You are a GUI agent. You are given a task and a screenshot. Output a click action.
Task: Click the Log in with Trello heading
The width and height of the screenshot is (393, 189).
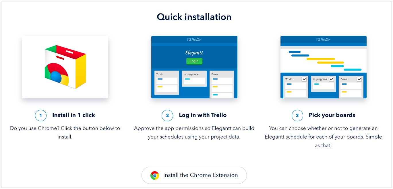pyautogui.click(x=203, y=115)
